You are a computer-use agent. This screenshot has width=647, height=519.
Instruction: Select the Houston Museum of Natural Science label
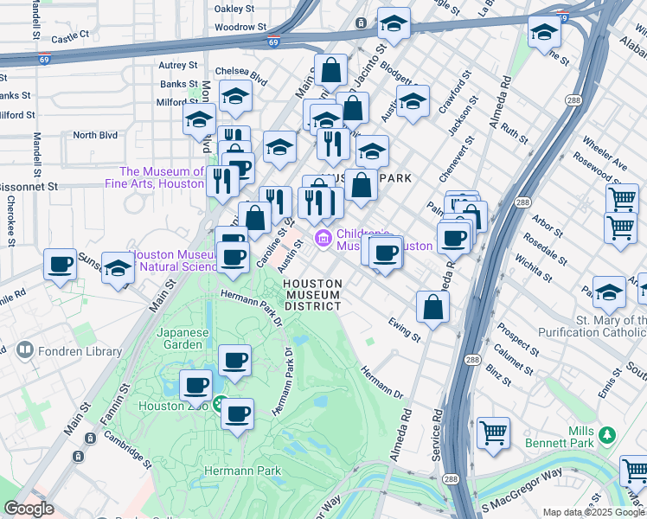[x=175, y=260]
